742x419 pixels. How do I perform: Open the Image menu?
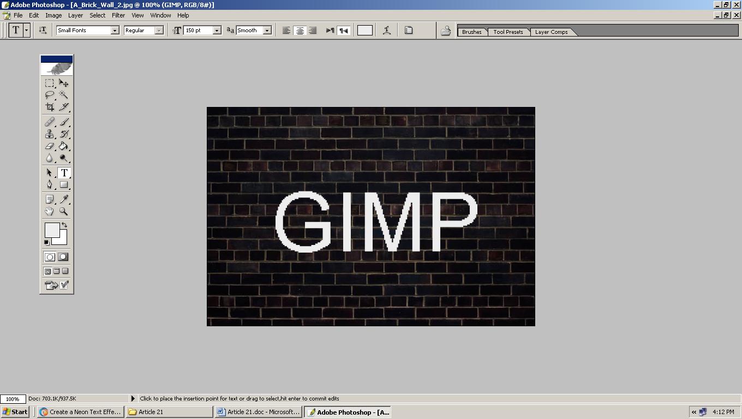pos(53,15)
